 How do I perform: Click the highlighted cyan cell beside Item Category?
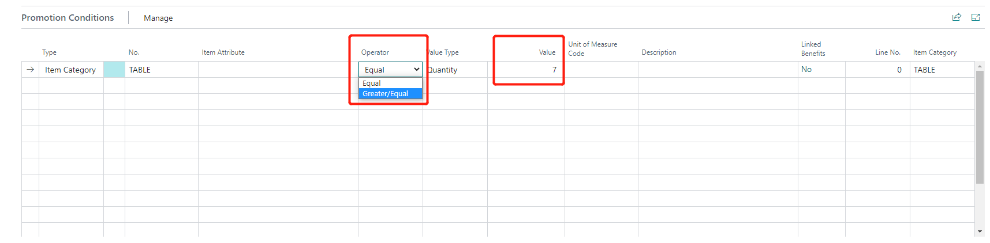(114, 70)
